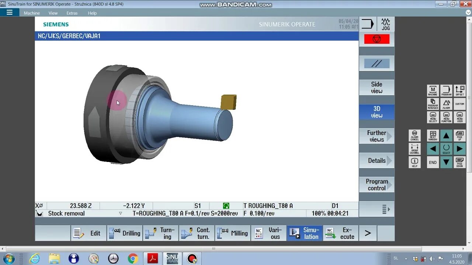Open the ALARM list key
Screen dimensions: 472x265
coord(446,104)
